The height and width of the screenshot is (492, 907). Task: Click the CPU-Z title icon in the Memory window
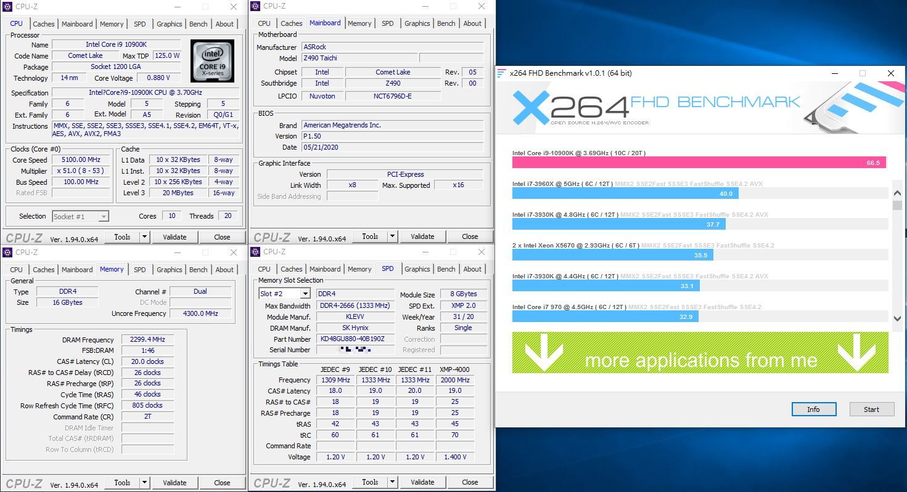[7, 252]
